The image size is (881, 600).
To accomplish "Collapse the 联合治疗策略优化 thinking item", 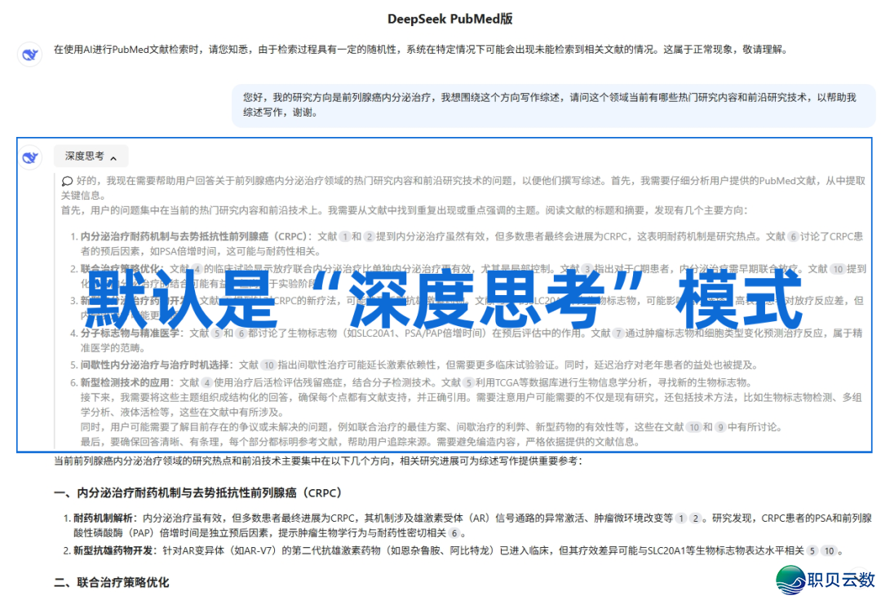I will [x=106, y=264].
